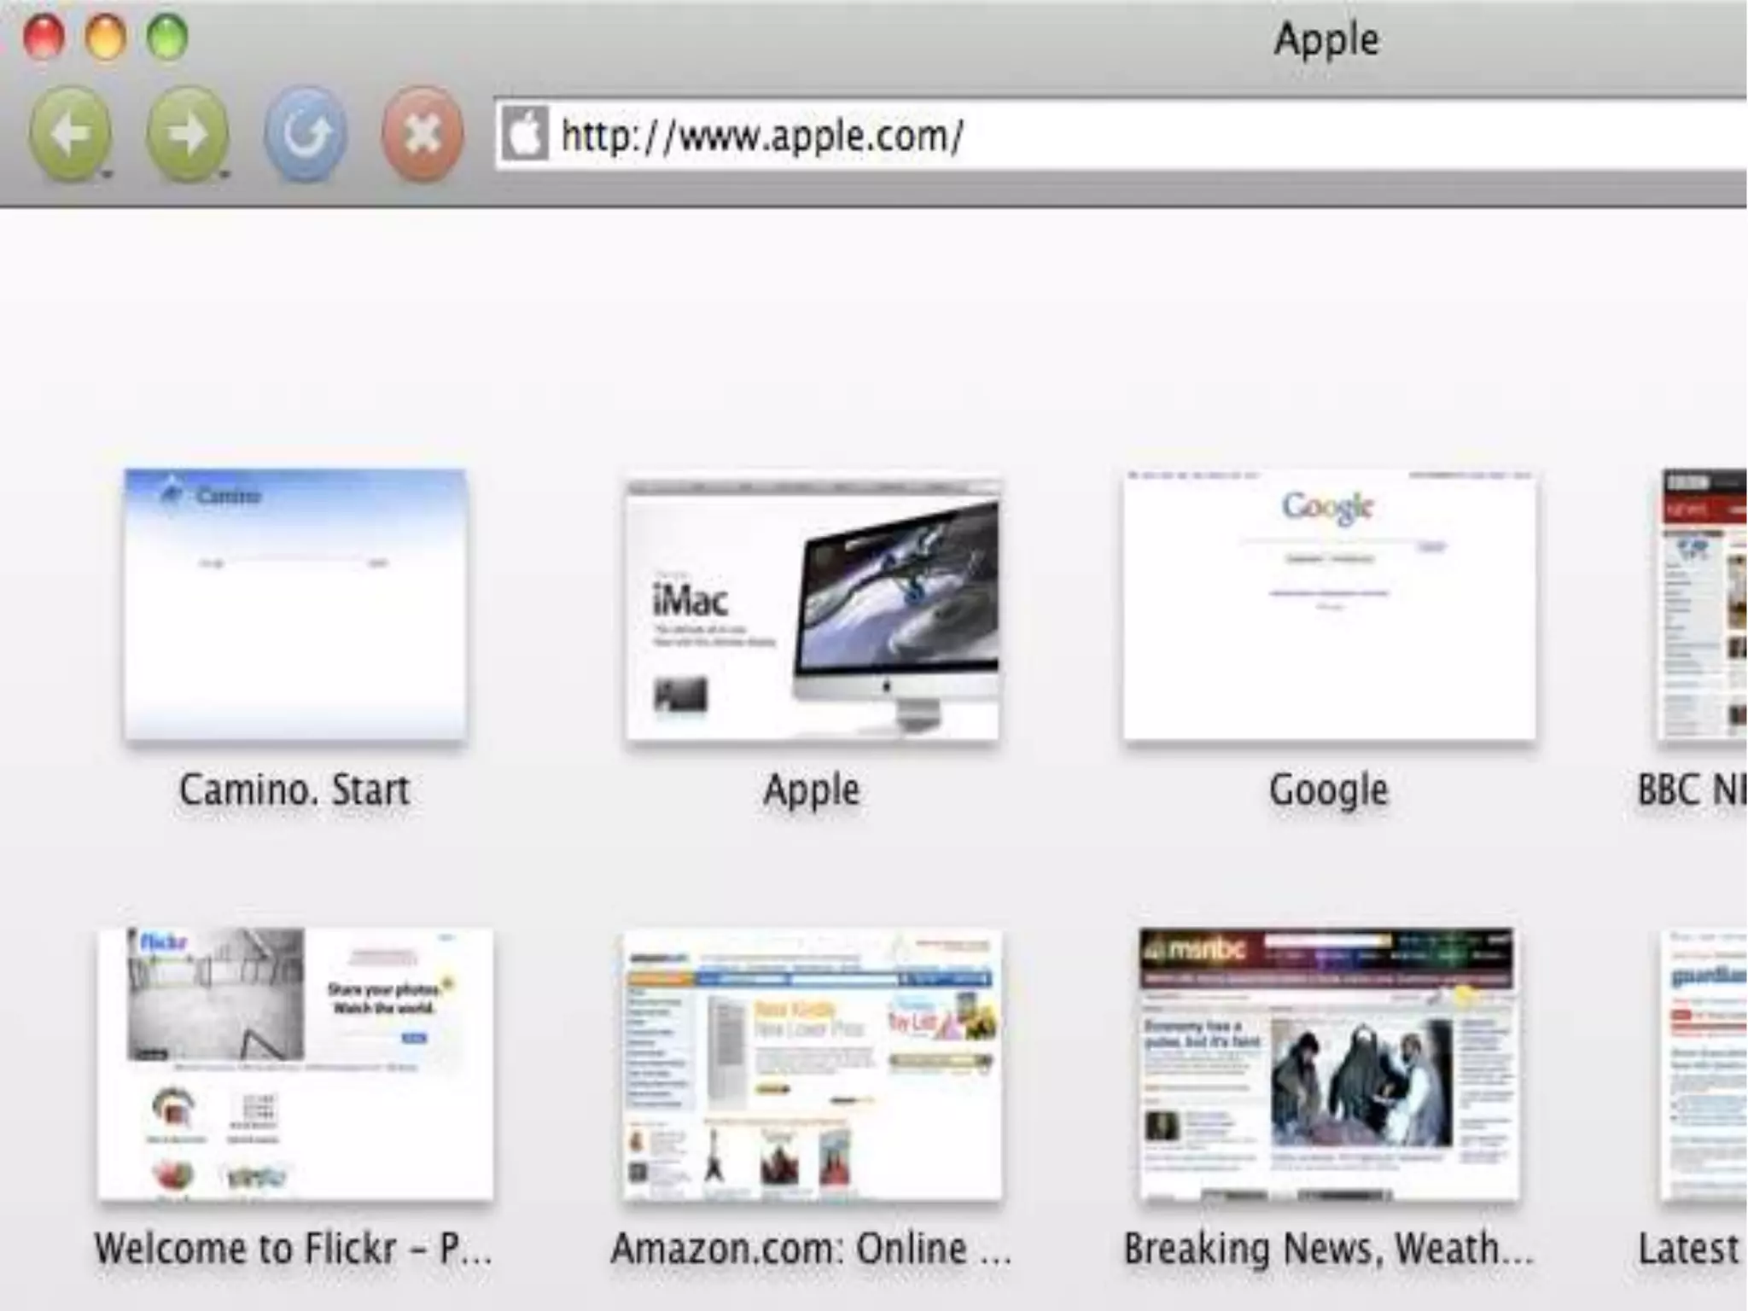Open the Apple iMac page thumbnail

click(x=812, y=609)
